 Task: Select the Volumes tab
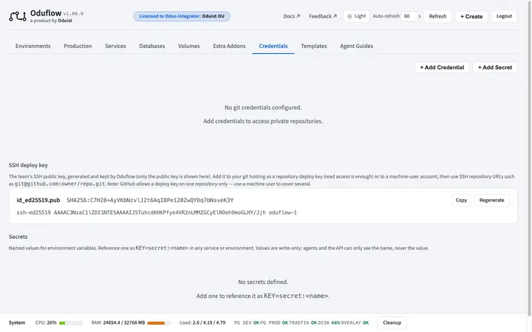pos(188,46)
